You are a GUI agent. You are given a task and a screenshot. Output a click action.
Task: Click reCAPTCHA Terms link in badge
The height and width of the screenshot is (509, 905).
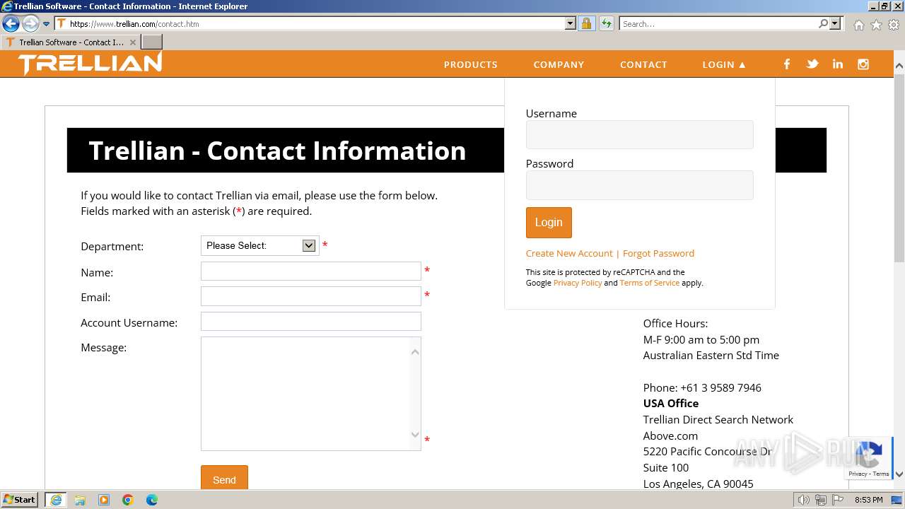point(881,474)
